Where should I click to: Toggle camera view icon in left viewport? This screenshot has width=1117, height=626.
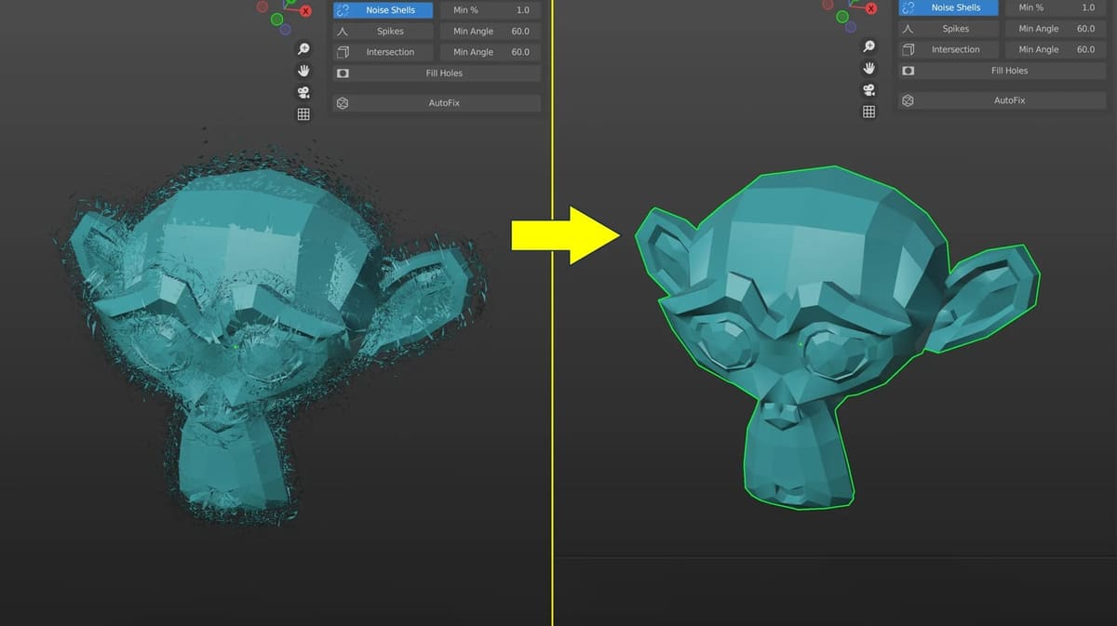point(303,92)
